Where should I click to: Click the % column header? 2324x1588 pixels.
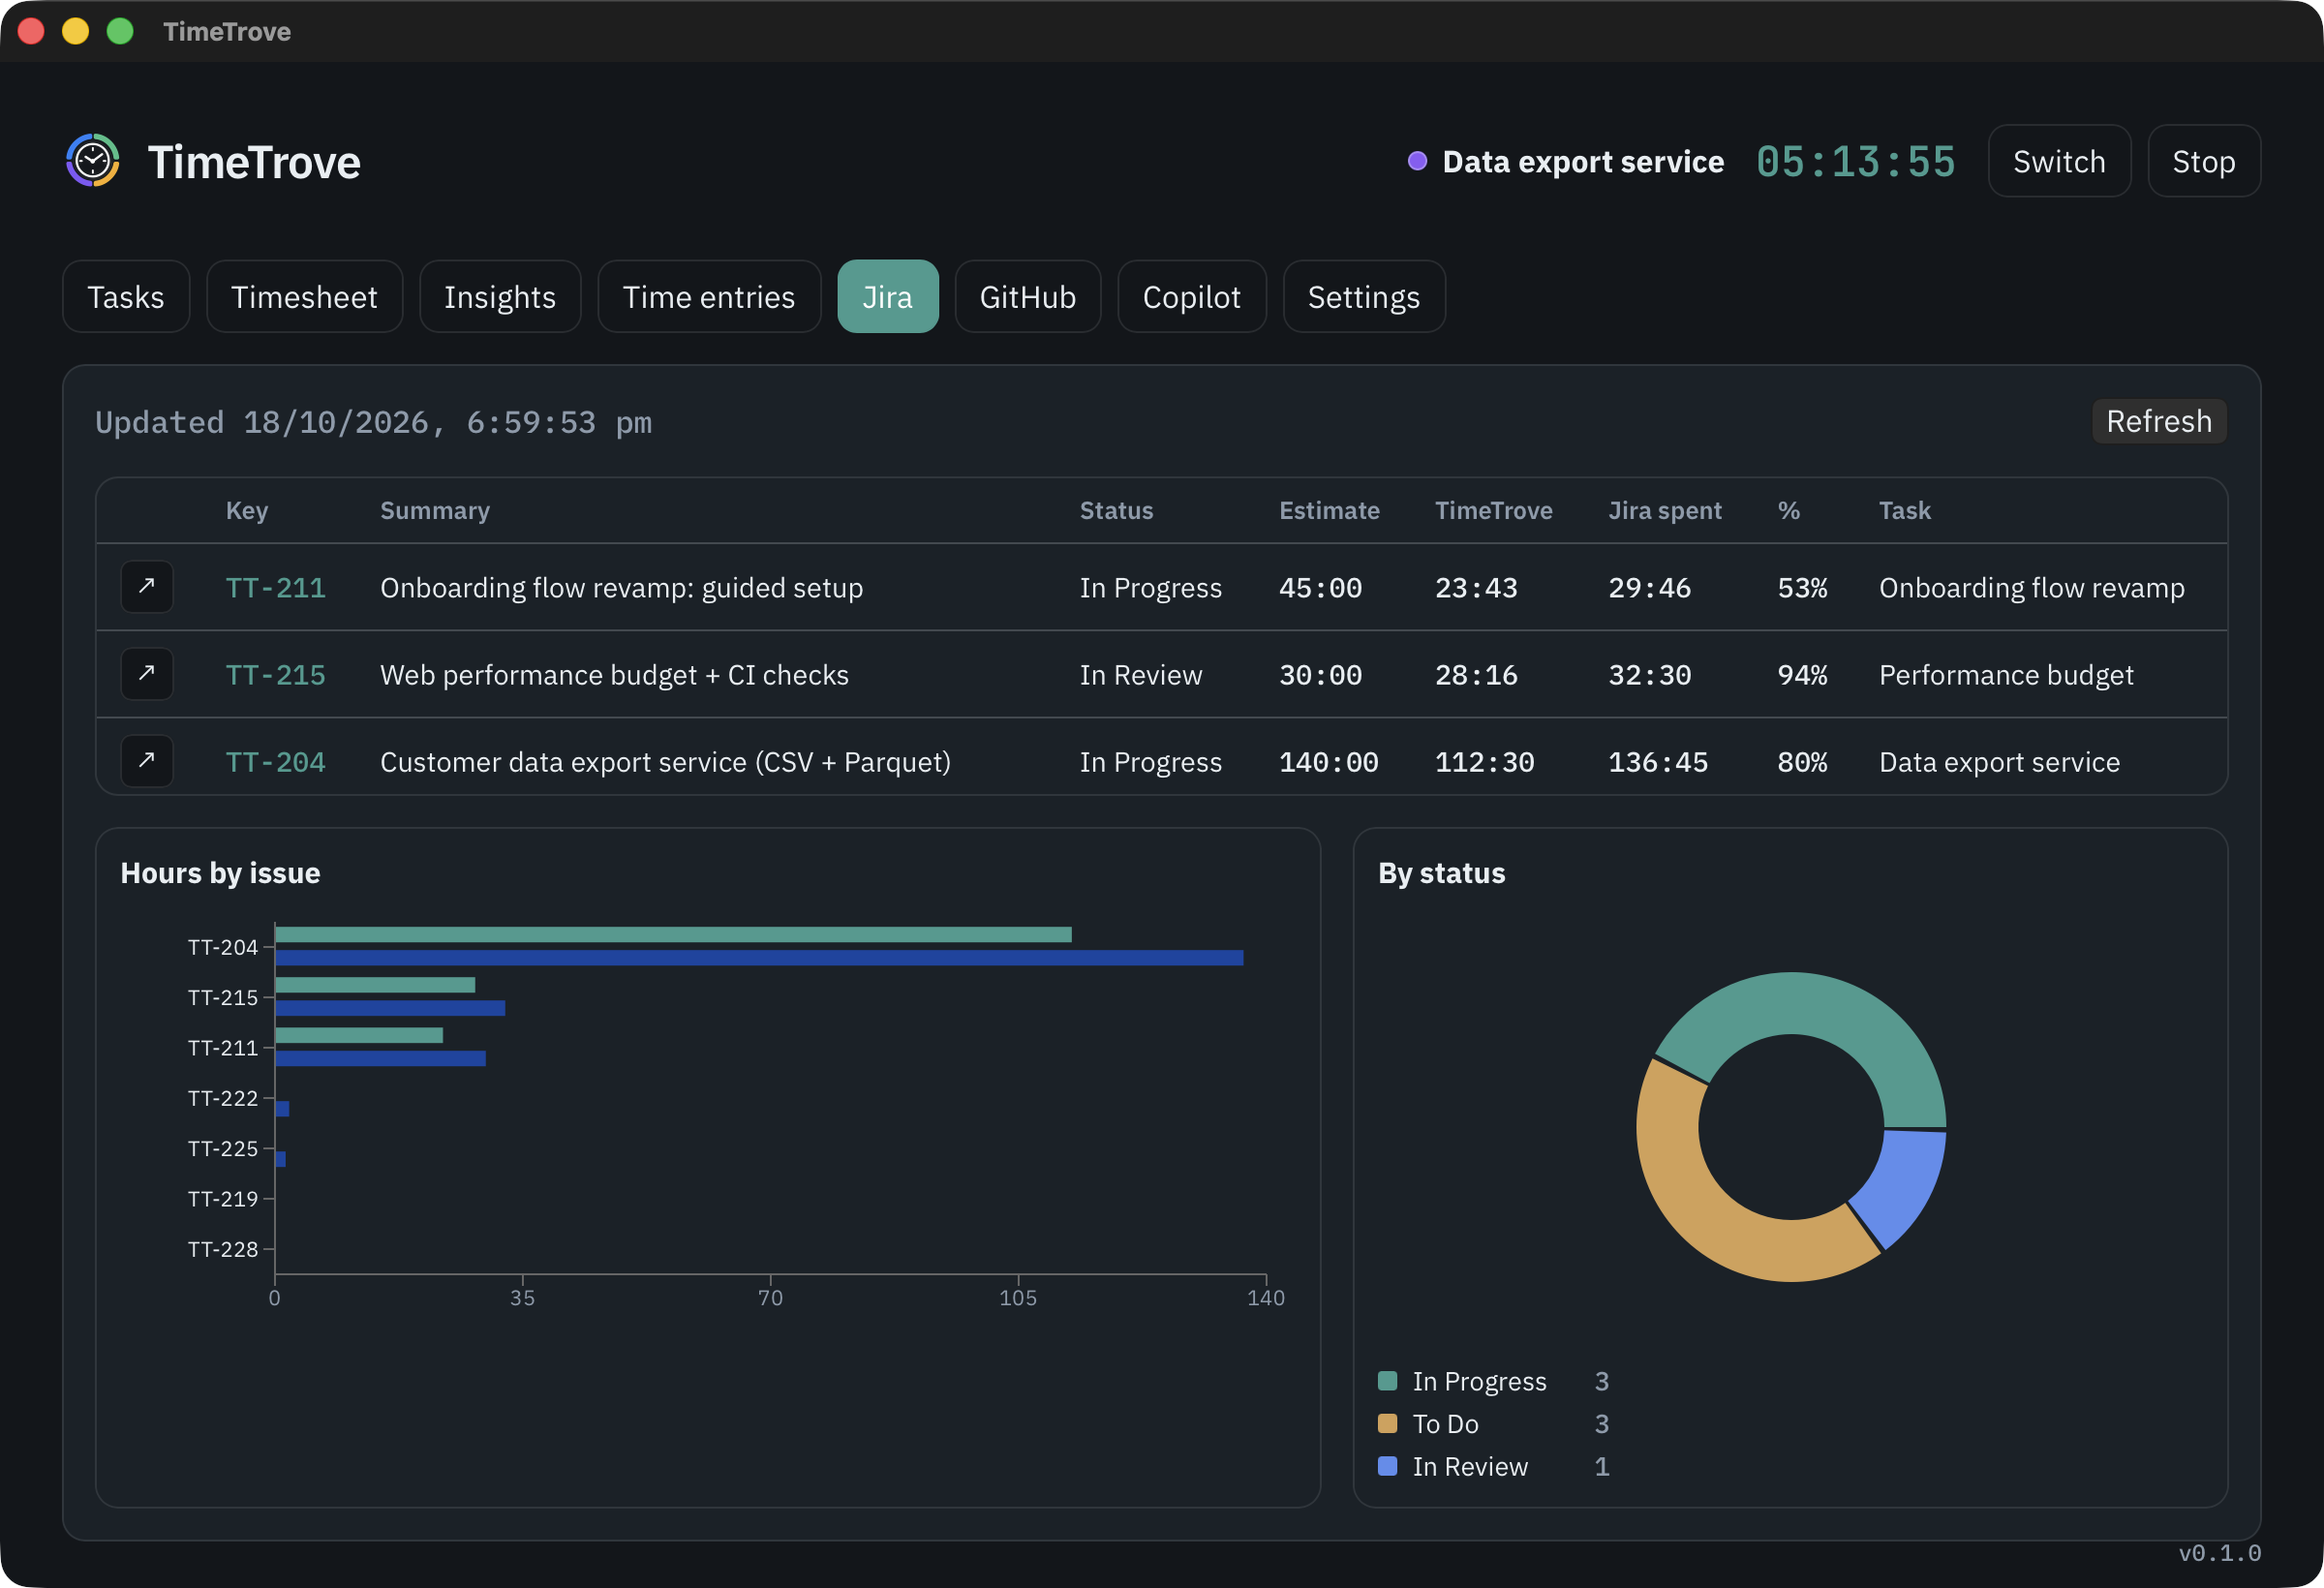click(1788, 510)
